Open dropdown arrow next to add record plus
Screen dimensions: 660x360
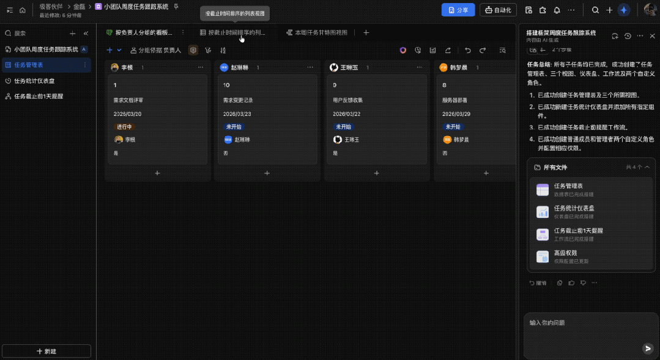[119, 50]
